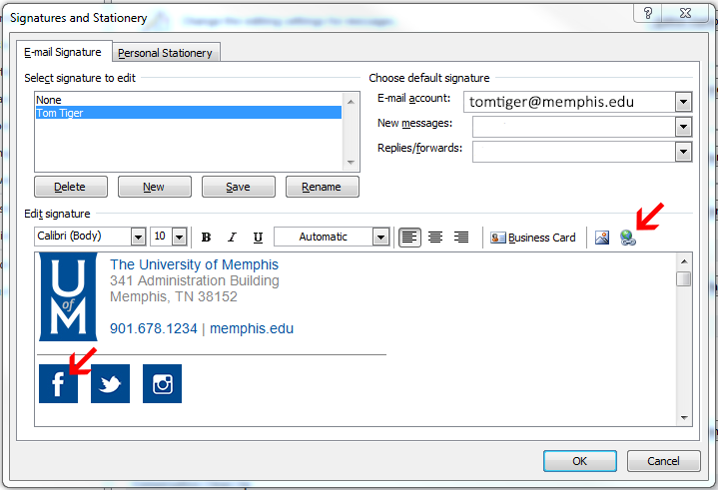Click the Insert Hyperlink icon
The height and width of the screenshot is (490, 718).
(628, 238)
